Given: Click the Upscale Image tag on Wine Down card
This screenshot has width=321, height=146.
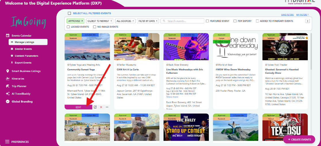Looking at the screenshot, I should tap(221, 42).
